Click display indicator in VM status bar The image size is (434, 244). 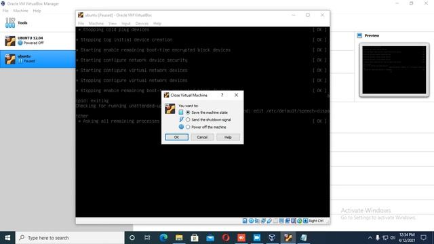coord(281,221)
